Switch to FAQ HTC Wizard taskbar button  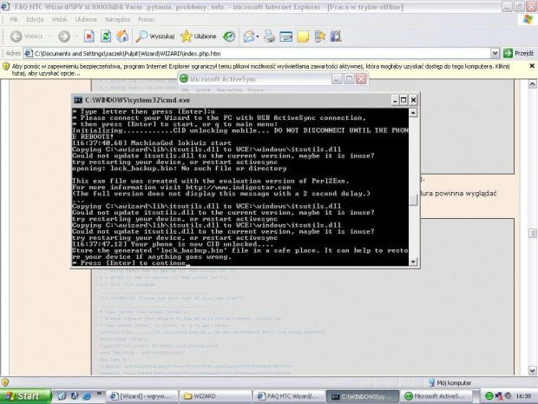289,396
